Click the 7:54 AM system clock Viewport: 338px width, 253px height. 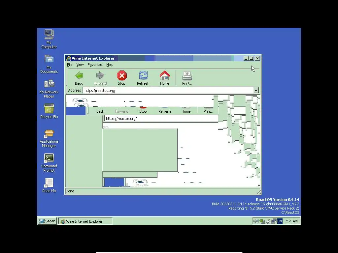291,221
